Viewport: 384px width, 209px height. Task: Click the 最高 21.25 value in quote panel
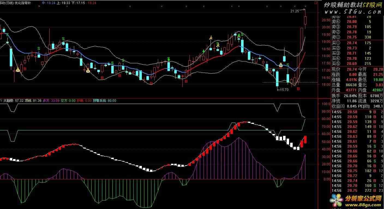point(378,74)
